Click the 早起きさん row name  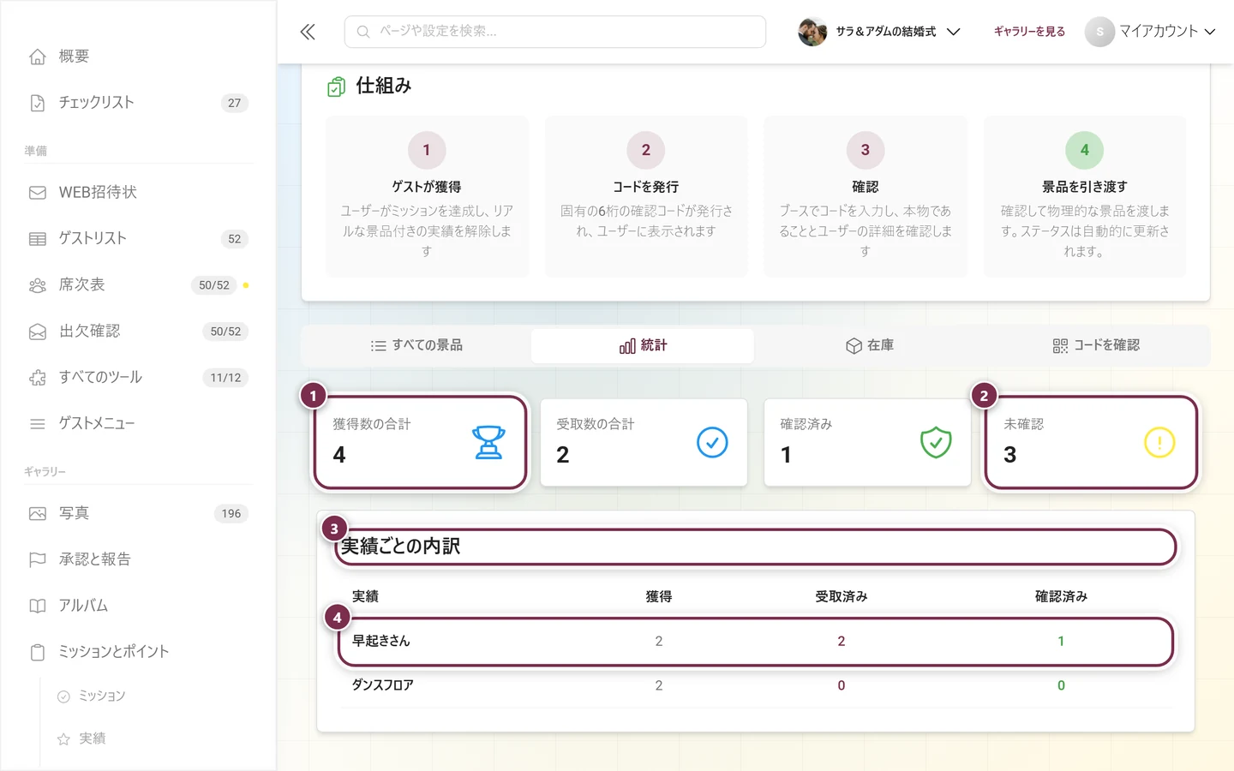381,641
